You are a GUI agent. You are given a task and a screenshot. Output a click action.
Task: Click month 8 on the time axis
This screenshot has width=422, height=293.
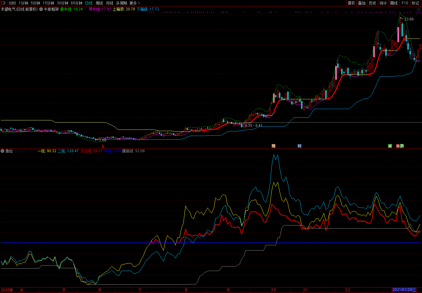[x=186, y=290]
